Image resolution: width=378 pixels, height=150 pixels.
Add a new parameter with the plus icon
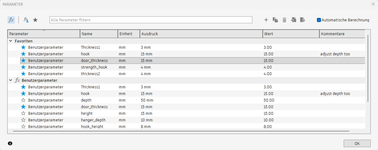click(x=266, y=20)
